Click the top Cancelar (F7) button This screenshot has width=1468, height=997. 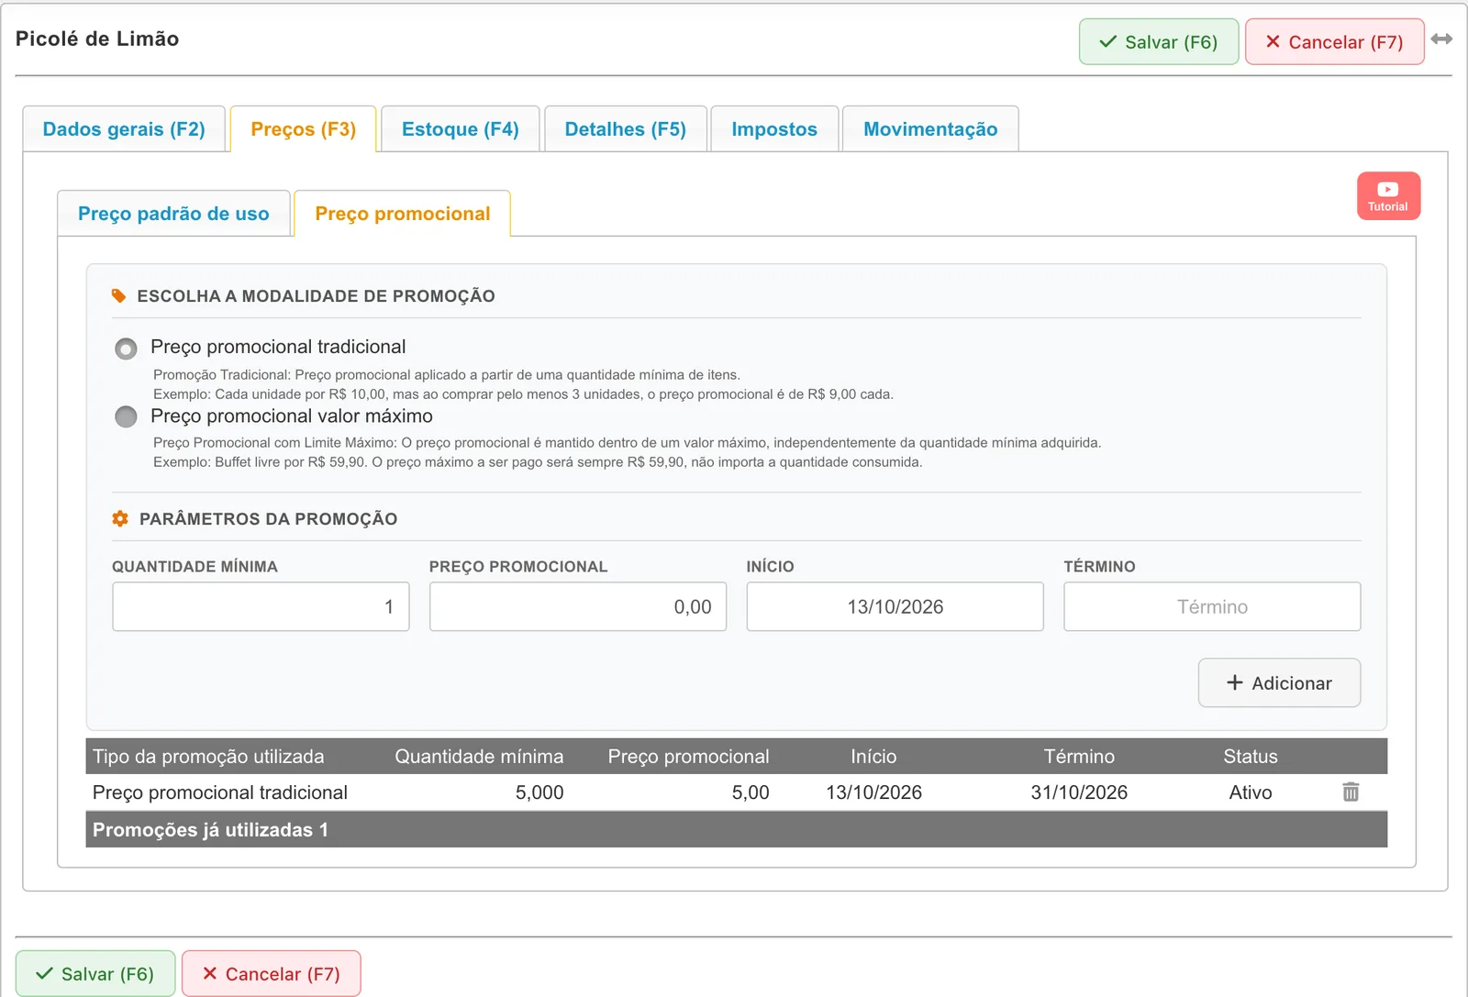1334,42
